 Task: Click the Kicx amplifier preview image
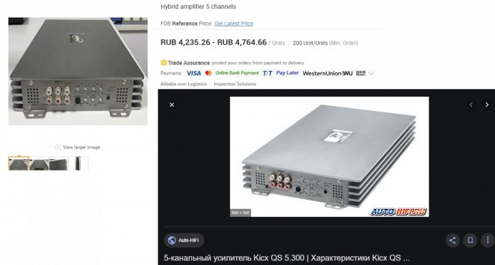click(x=329, y=157)
